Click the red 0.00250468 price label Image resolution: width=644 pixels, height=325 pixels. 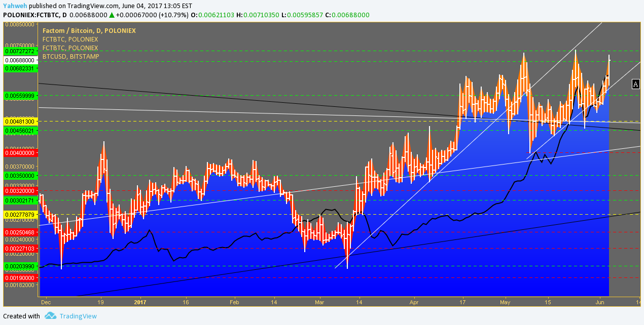coord(20,232)
